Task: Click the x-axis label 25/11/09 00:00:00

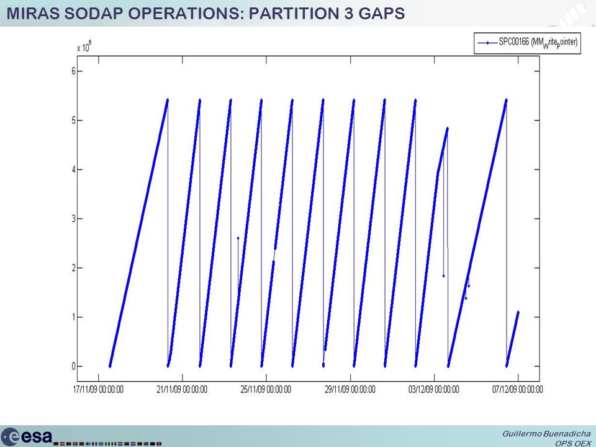Action: click(266, 389)
